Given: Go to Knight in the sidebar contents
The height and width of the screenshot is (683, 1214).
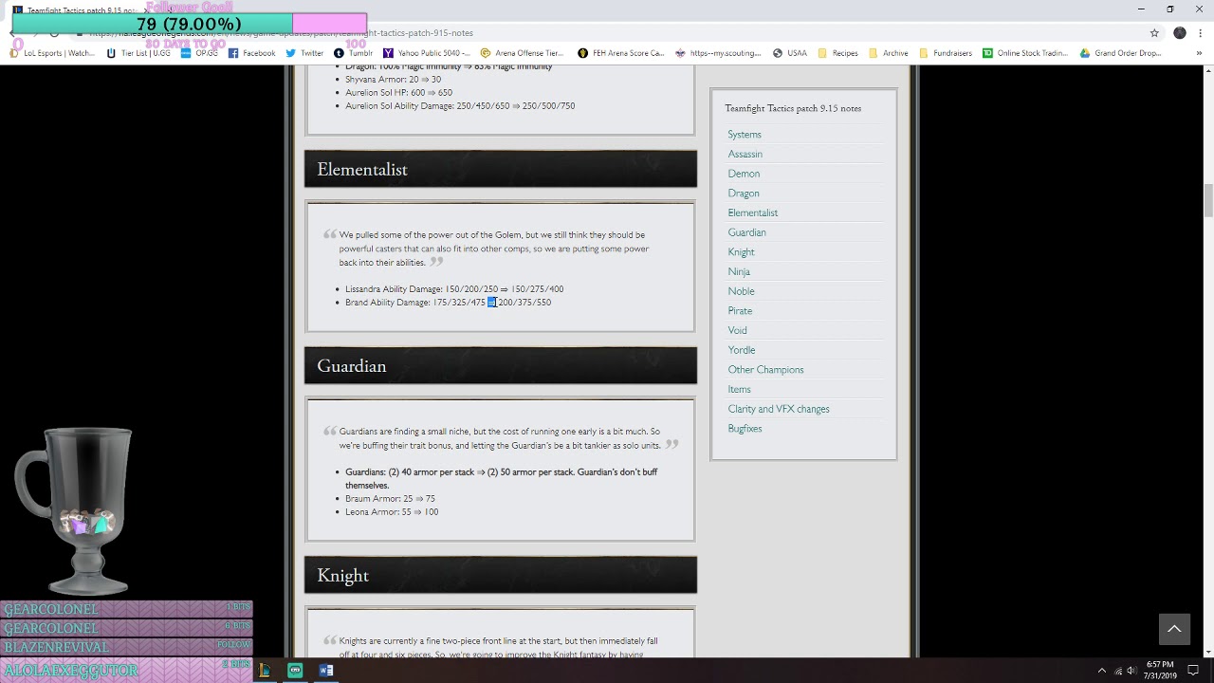Looking at the screenshot, I should coord(742,252).
